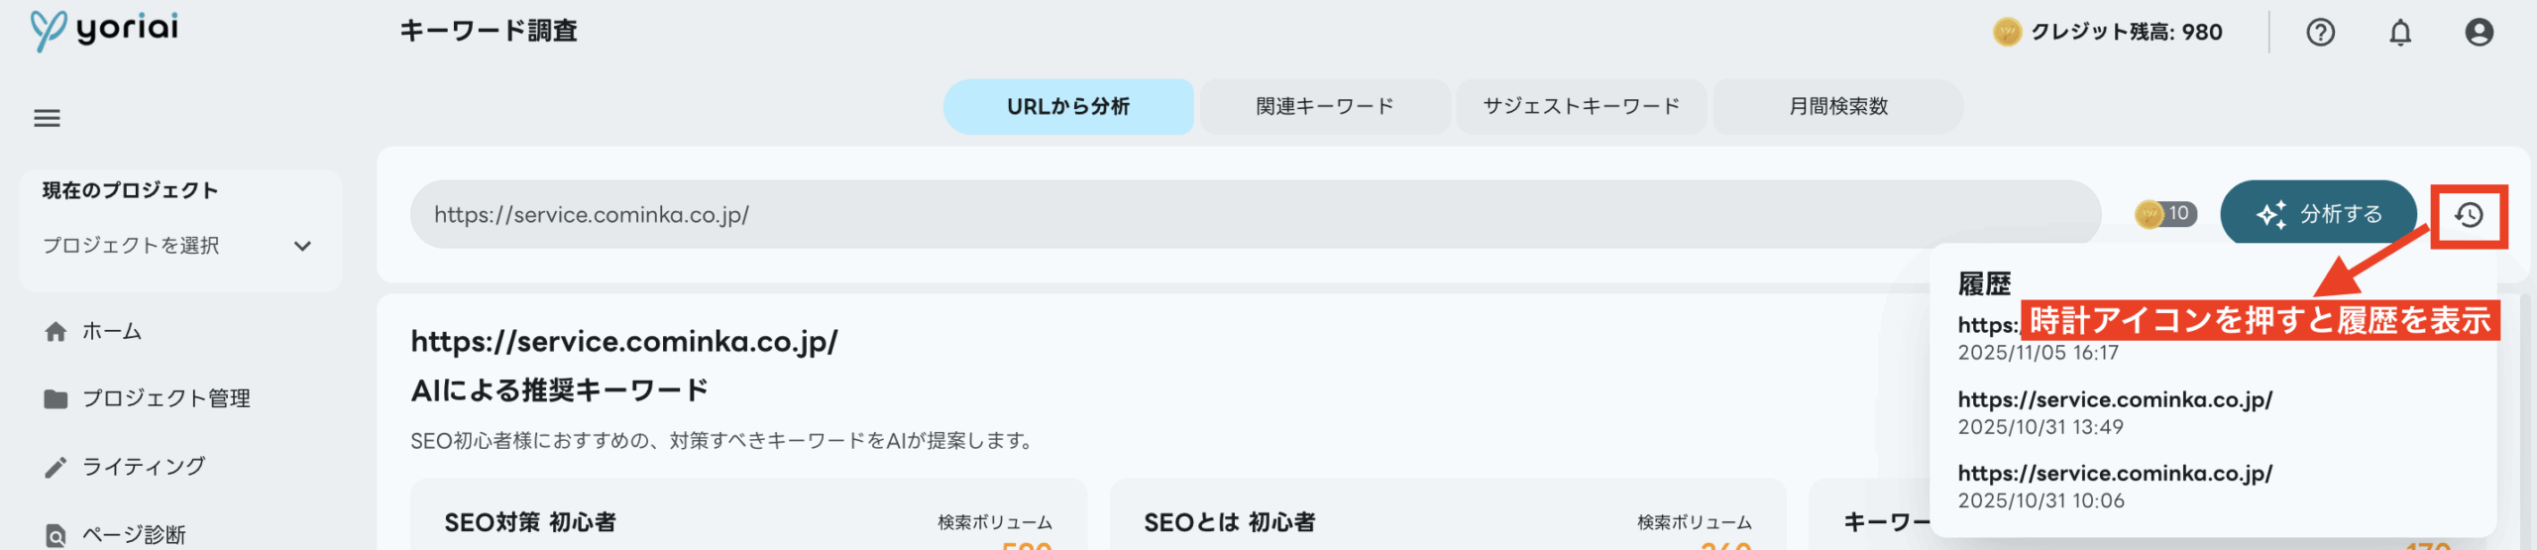Click the URL input field

[1254, 215]
